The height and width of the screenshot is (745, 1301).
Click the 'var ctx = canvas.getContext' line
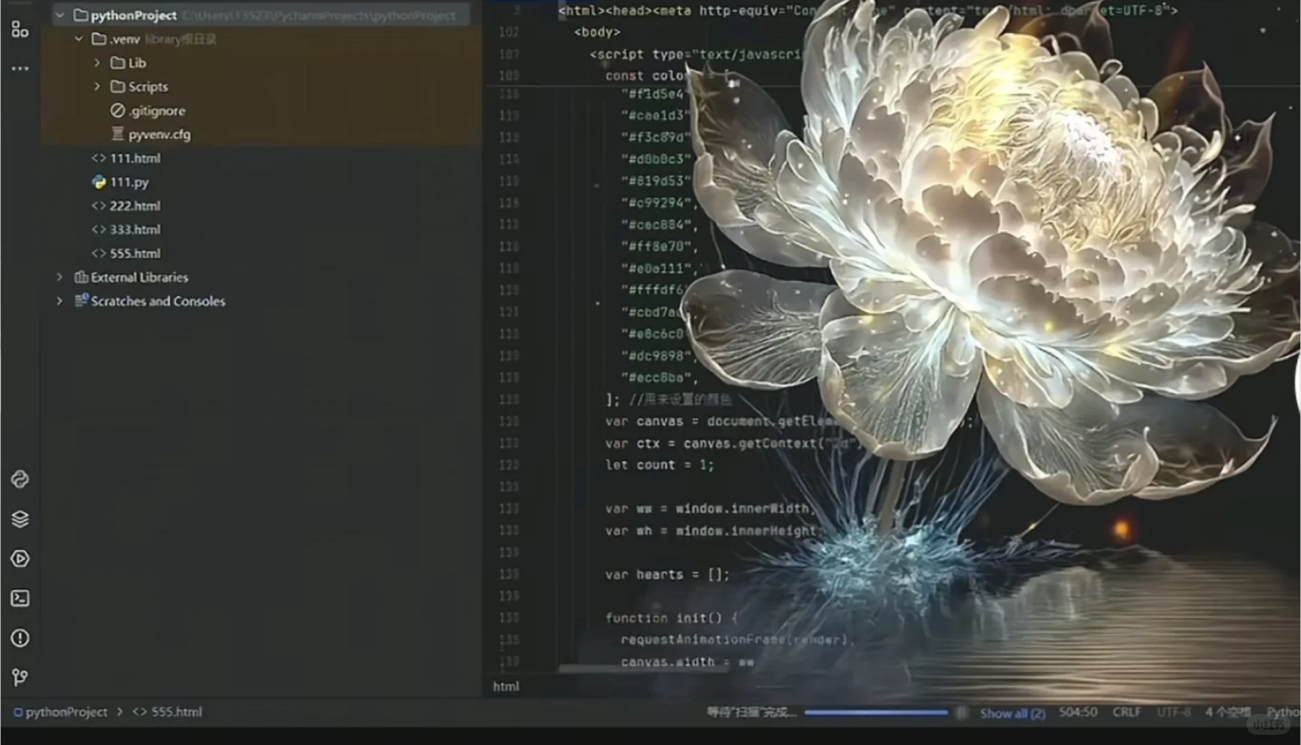pyautogui.click(x=732, y=444)
